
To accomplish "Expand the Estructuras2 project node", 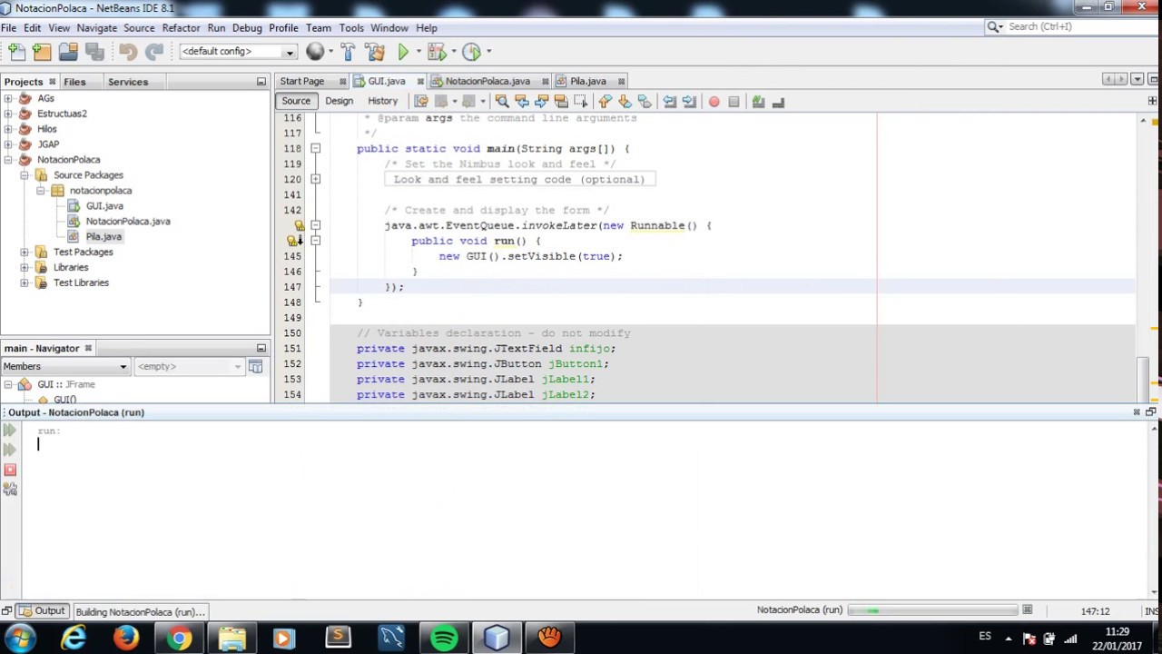I will click(x=8, y=114).
